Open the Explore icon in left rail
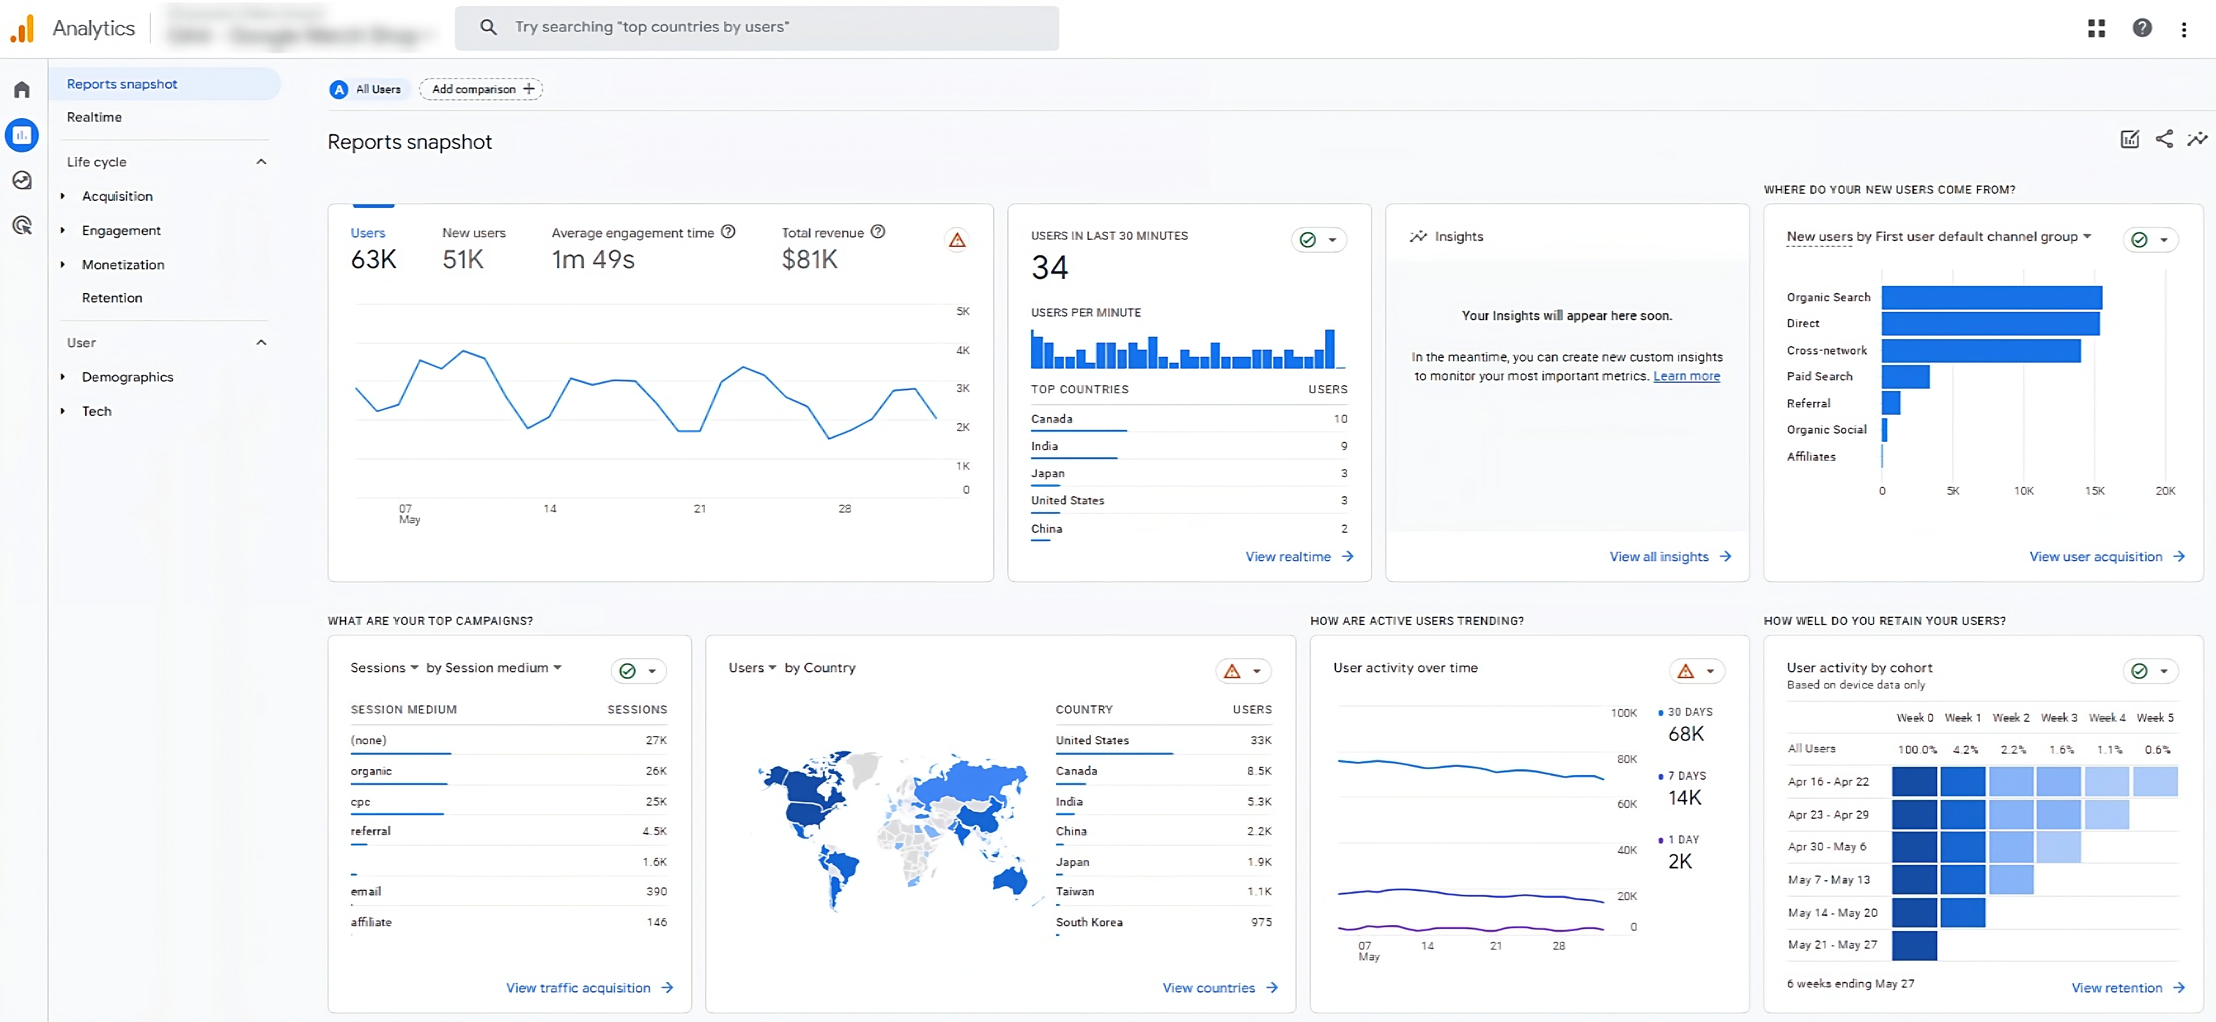The width and height of the screenshot is (2216, 1022). 22,180
